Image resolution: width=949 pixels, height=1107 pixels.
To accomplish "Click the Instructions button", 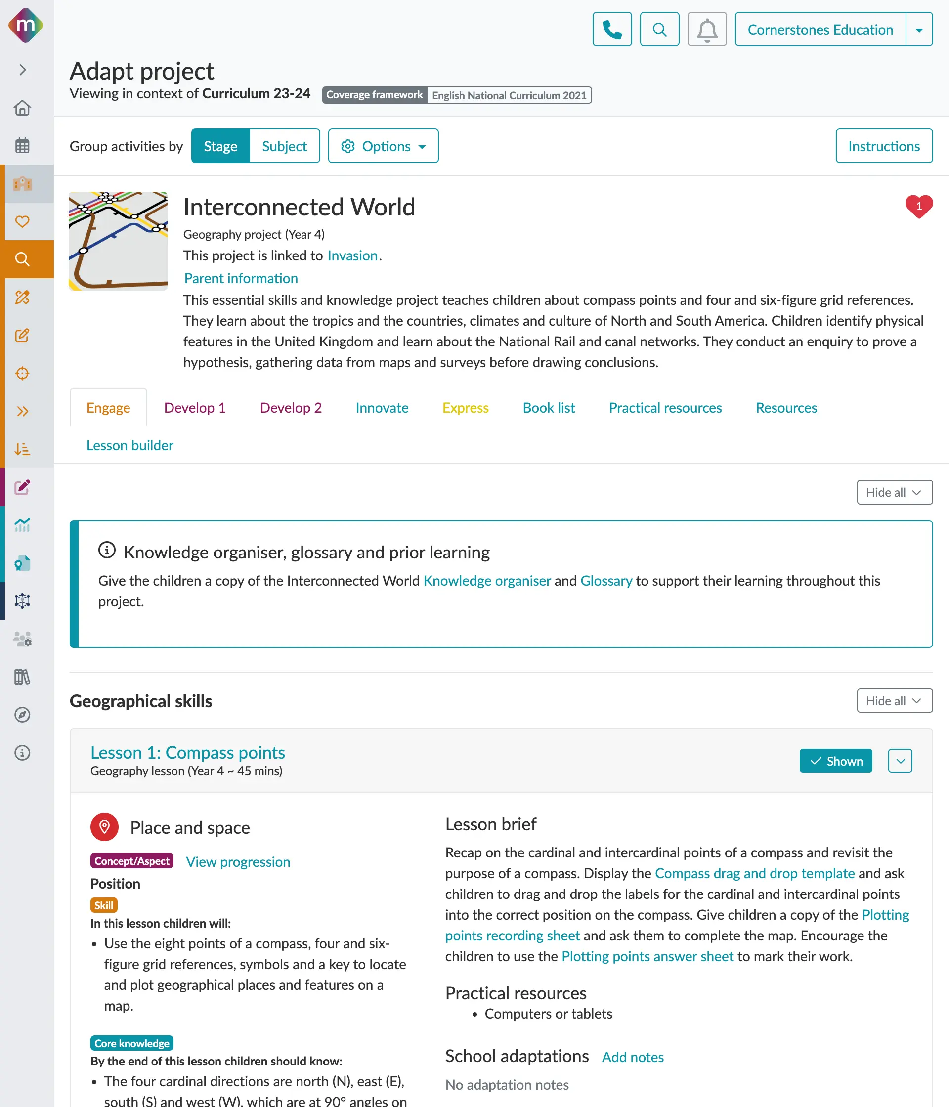I will click(x=884, y=146).
